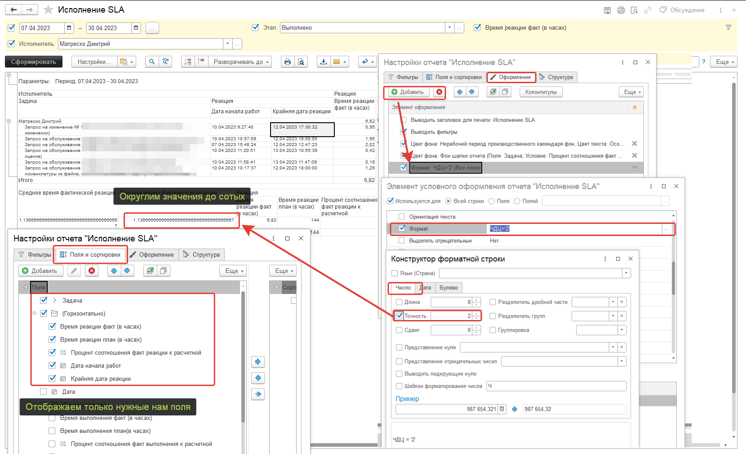This screenshot has width=746, height=454.
Task: Enable the Дата field checkbox
Action: [x=43, y=392]
